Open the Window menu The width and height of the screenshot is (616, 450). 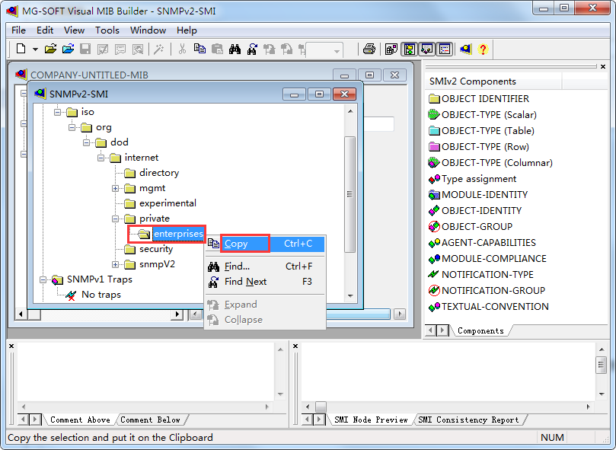coord(148,30)
